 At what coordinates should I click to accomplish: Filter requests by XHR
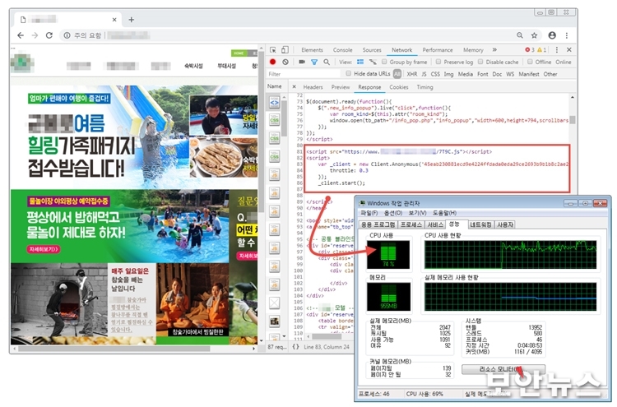point(412,74)
